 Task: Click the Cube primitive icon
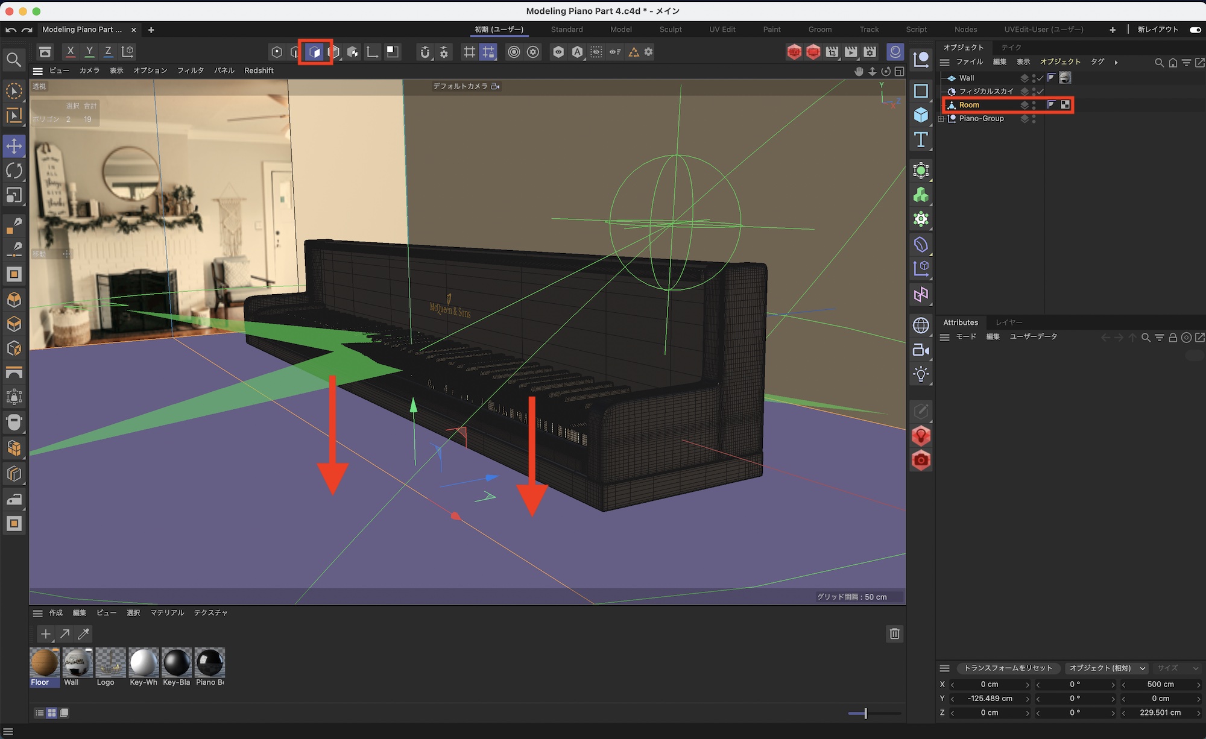tap(921, 115)
